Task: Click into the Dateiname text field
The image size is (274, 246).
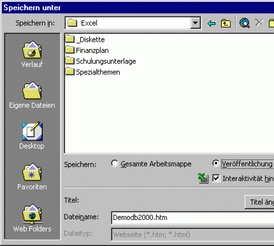Action: pos(192,217)
